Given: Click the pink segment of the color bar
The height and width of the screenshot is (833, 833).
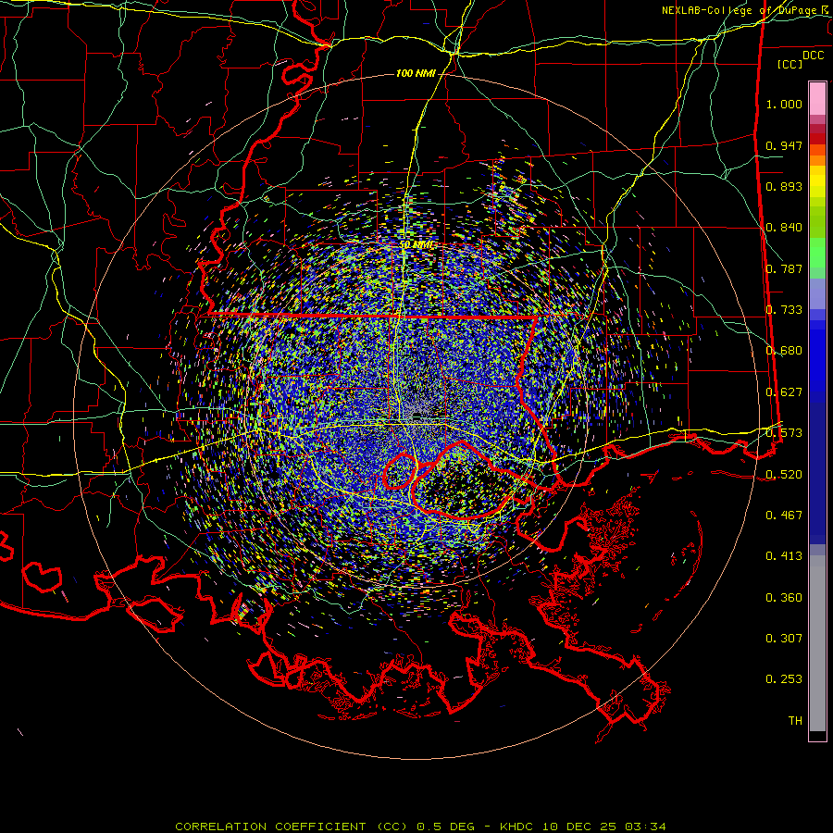Looking at the screenshot, I should coord(817,99).
